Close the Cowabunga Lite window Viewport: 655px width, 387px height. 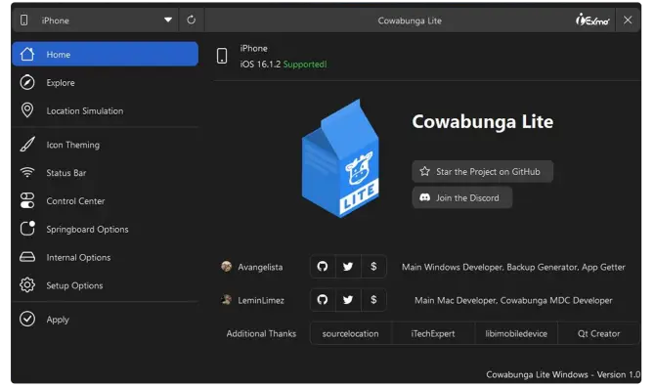coord(628,21)
